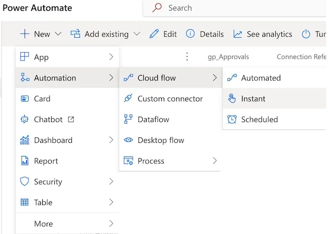Click the Details toolbar button
Screen dimensions: 328x234
(205, 34)
